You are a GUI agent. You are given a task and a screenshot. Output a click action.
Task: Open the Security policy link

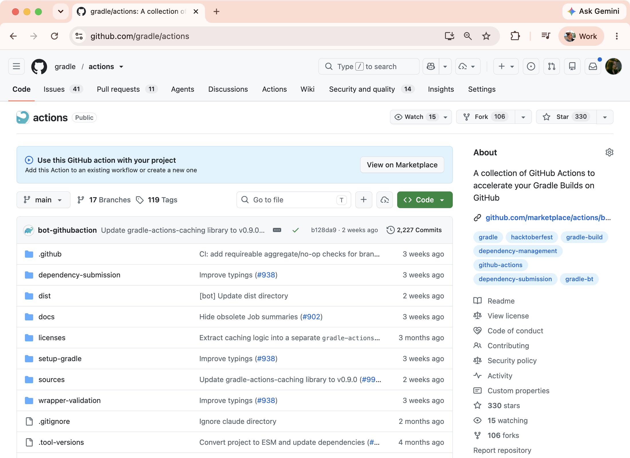512,361
